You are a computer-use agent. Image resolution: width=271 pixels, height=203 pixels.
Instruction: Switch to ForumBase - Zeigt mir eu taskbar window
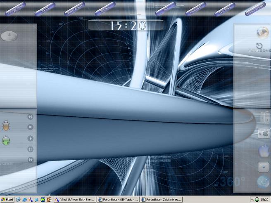point(162,200)
